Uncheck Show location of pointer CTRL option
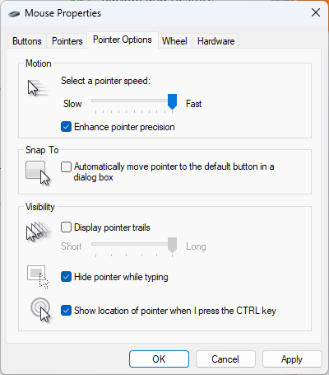Viewport: 329px width, 375px height. (x=66, y=311)
